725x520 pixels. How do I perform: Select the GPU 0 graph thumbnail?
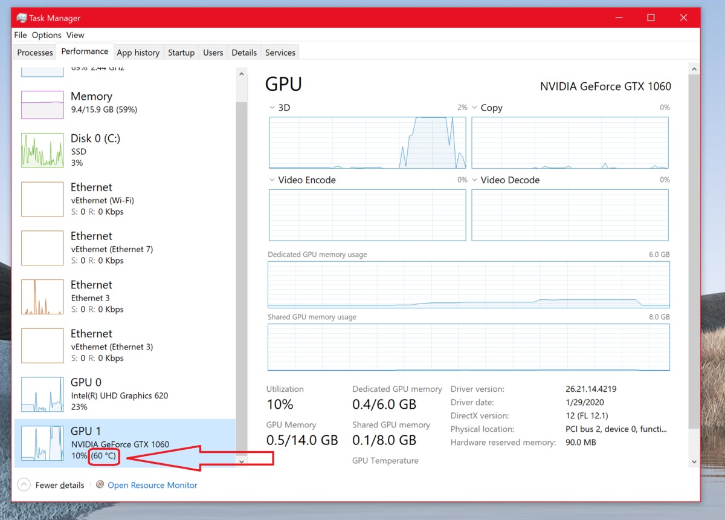tap(42, 394)
